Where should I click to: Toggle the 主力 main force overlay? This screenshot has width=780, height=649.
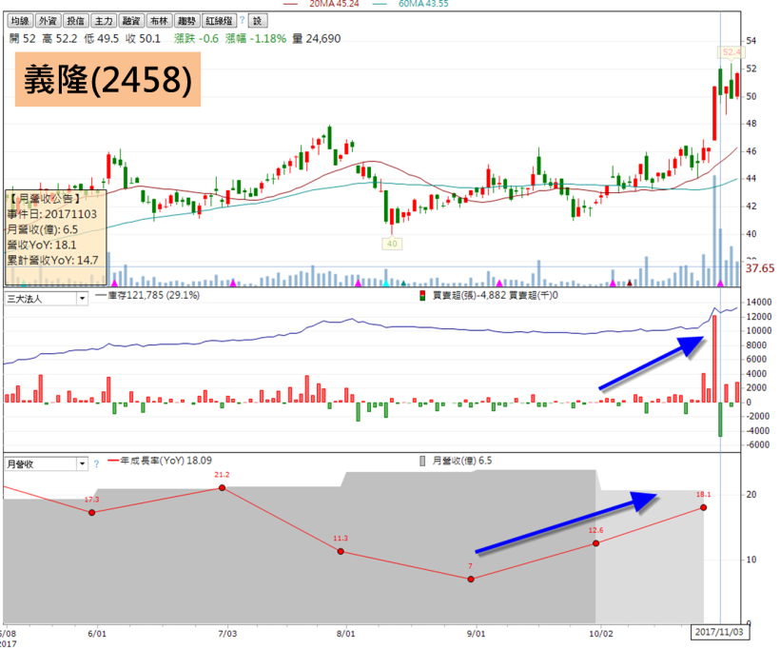pos(104,21)
